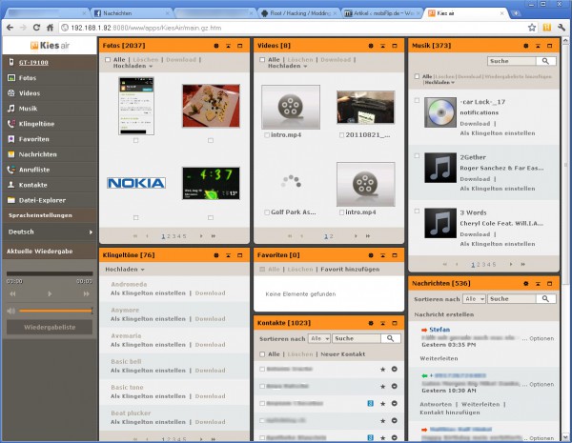572x443 pixels.
Task: Open the Deutsch language selector
Action: pyautogui.click(x=50, y=232)
